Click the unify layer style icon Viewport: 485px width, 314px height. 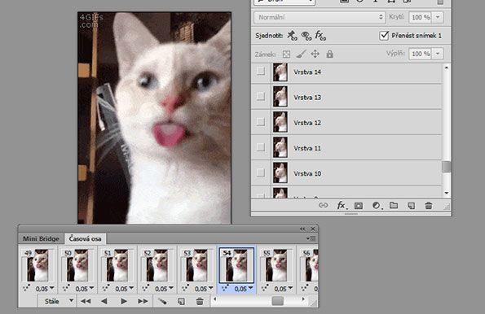tap(320, 36)
